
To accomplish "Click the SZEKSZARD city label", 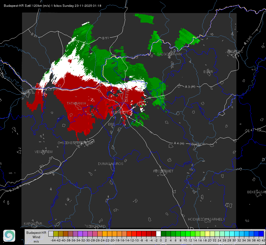I will (x=96, y=226).
